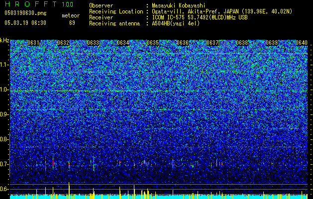Click the Ogata-vill. Akita-Pref. JAPAN location text

point(222,11)
